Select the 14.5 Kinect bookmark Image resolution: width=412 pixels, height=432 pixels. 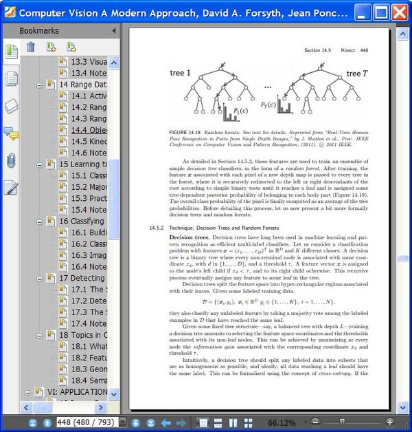coord(89,141)
